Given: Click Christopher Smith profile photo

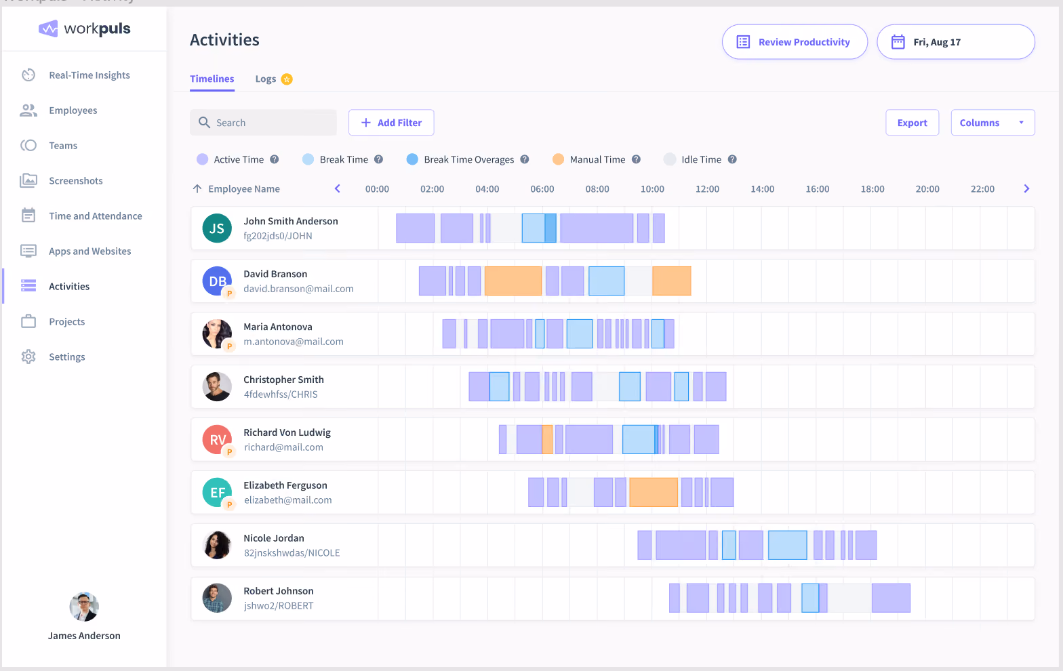Looking at the screenshot, I should 217,387.
